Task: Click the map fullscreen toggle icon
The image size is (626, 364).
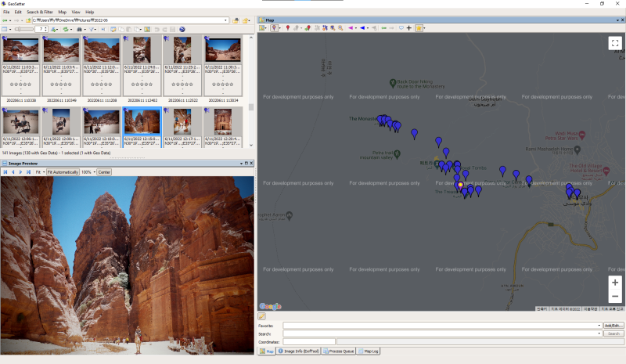Action: tap(615, 44)
